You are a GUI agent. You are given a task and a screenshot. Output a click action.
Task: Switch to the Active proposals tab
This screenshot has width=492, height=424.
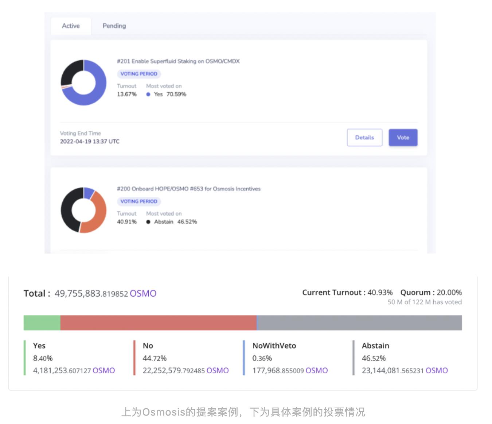(x=71, y=26)
